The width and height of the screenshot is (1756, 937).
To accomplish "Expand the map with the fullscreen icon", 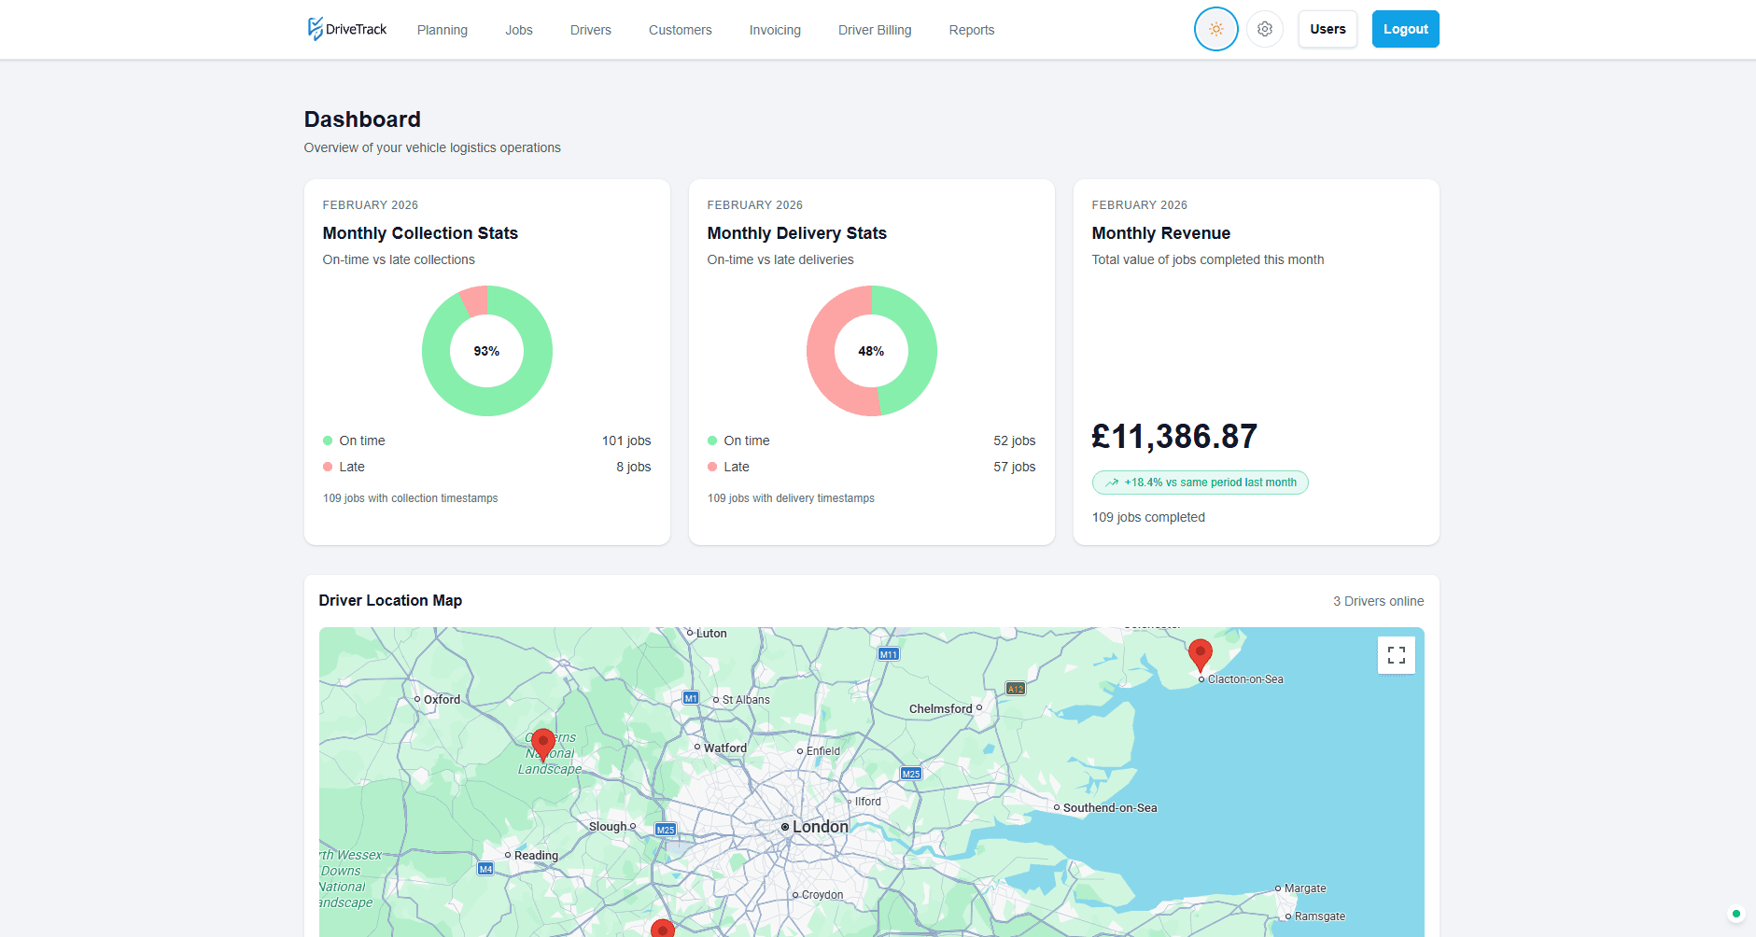I will (1395, 654).
